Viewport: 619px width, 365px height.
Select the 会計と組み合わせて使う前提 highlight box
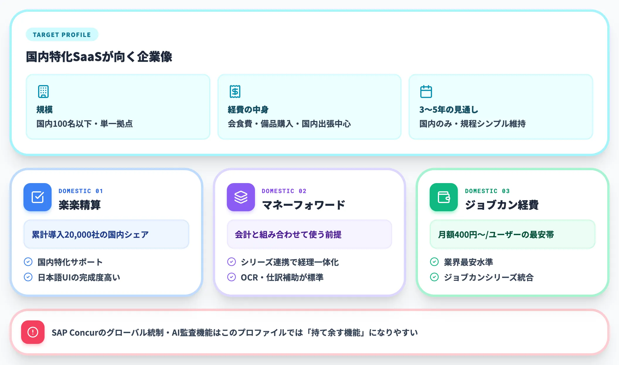tap(309, 234)
